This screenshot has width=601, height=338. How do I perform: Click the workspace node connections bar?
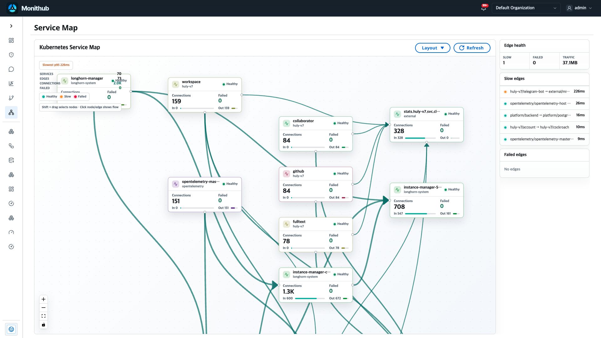click(197, 108)
